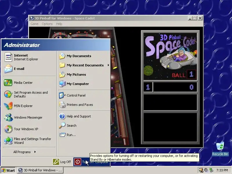232x174 pixels.
Task: Open the Game menu in Pinball
Action: coord(35,24)
